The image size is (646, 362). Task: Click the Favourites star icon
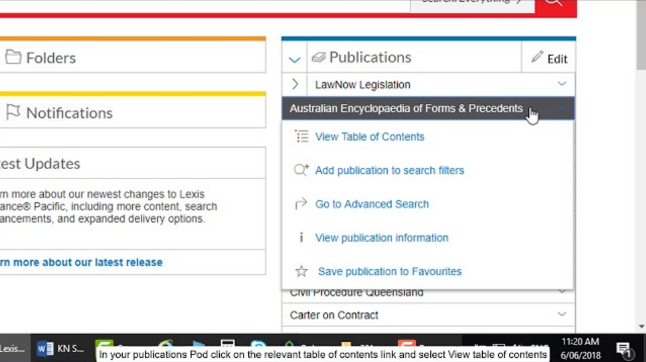[301, 271]
